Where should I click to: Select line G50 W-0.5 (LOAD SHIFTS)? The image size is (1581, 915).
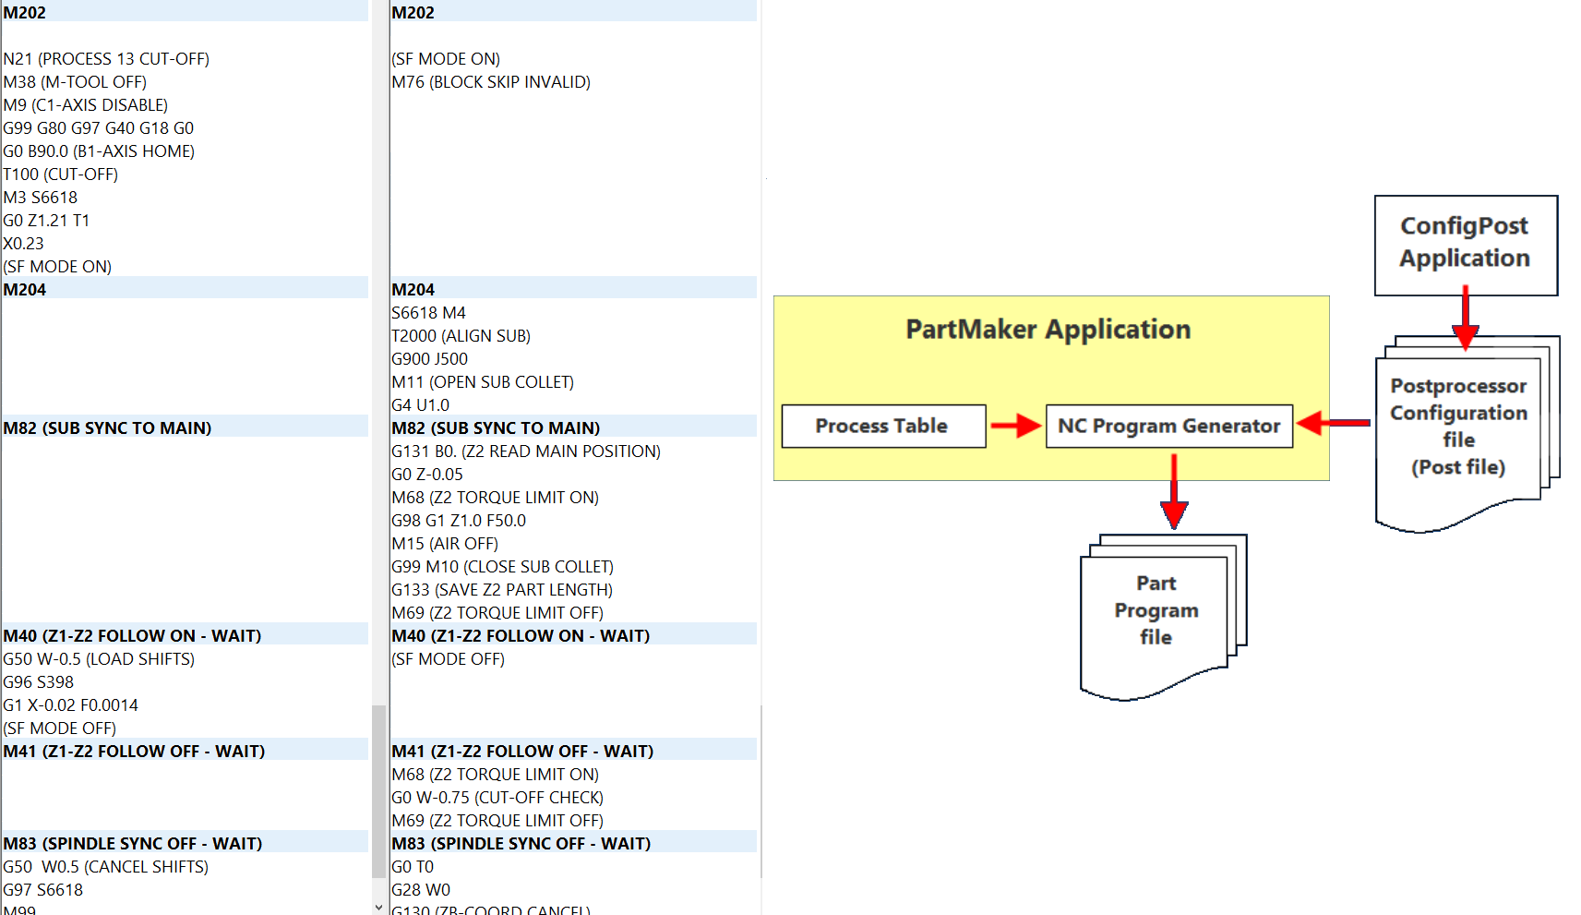99,659
